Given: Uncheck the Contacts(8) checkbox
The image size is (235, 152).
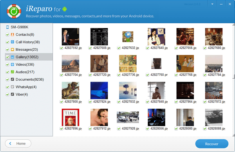Looking at the screenshot, I should 7,35.
